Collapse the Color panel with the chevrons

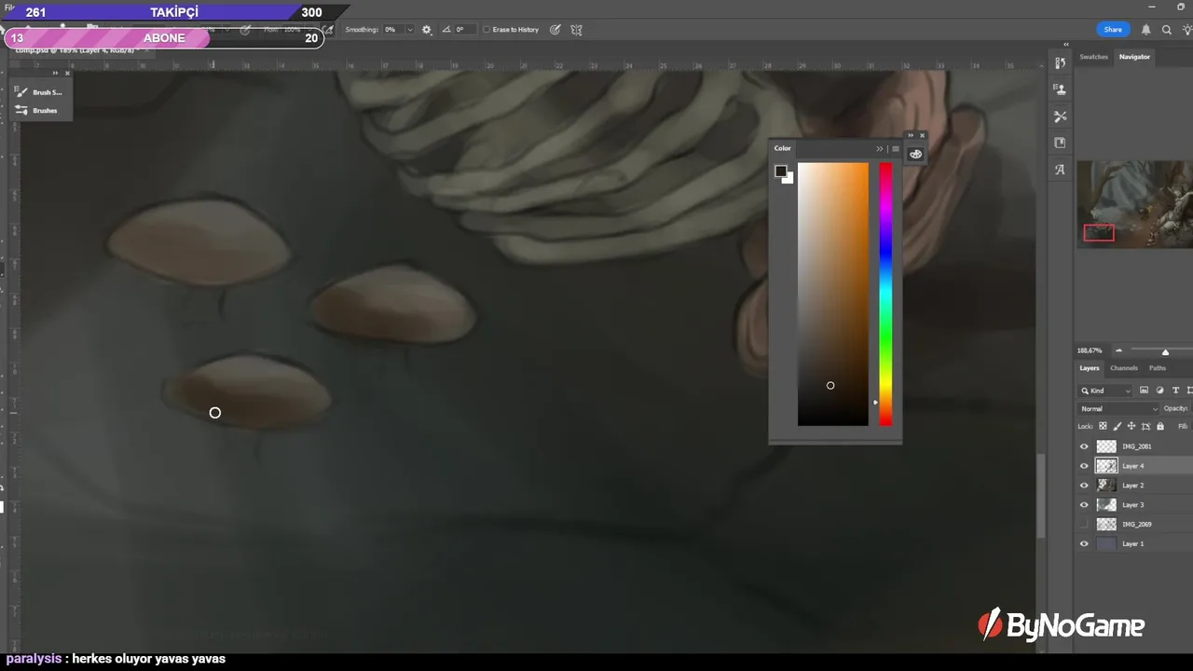[879, 149]
